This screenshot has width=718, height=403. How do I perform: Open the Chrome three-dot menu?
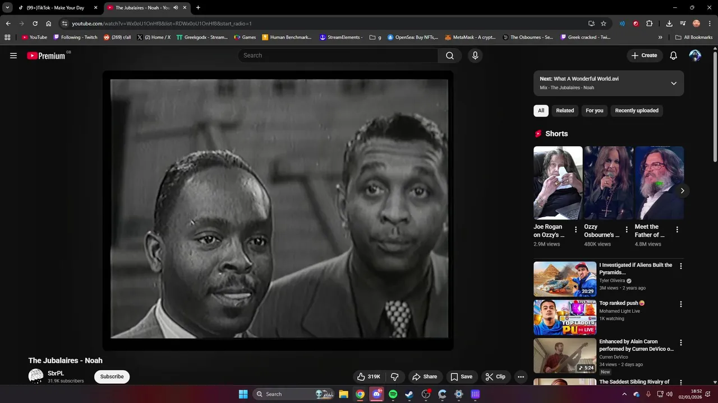709,24
